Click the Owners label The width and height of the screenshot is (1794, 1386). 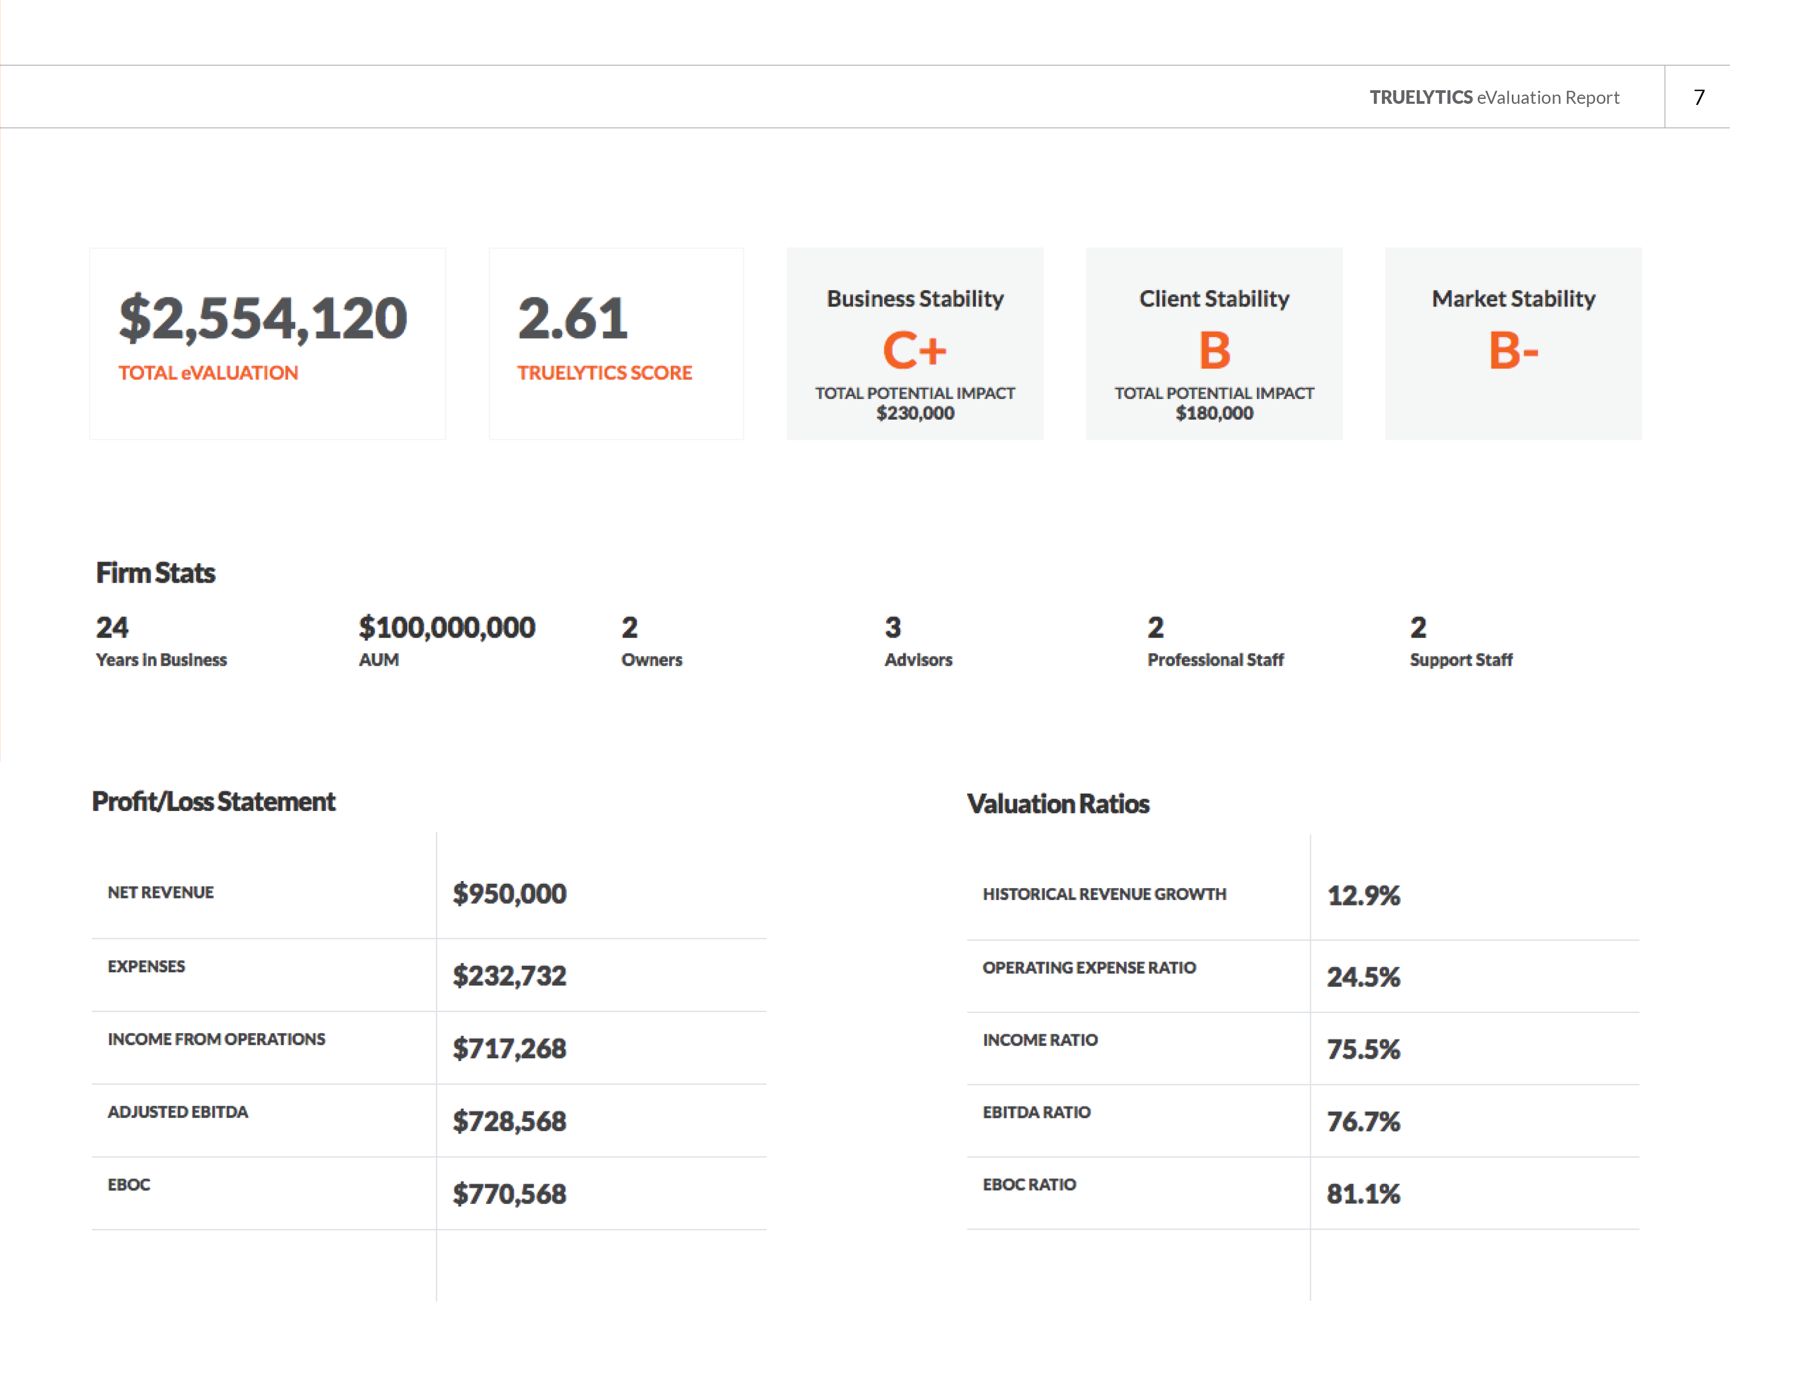pos(651,660)
